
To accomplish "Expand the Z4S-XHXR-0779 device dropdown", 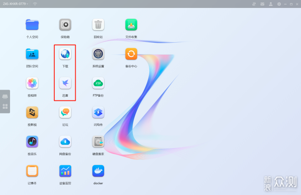I will [15, 4].
